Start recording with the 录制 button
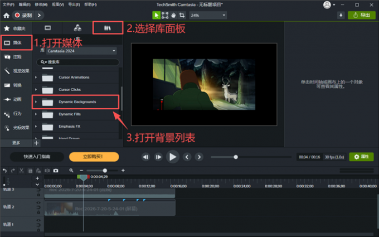Viewport: 379px width, 237px height. (x=23, y=15)
